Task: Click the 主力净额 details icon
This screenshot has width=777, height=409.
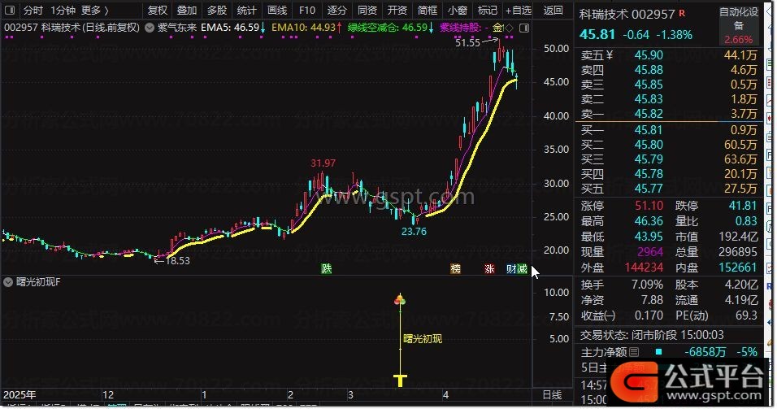Action: pos(634,352)
